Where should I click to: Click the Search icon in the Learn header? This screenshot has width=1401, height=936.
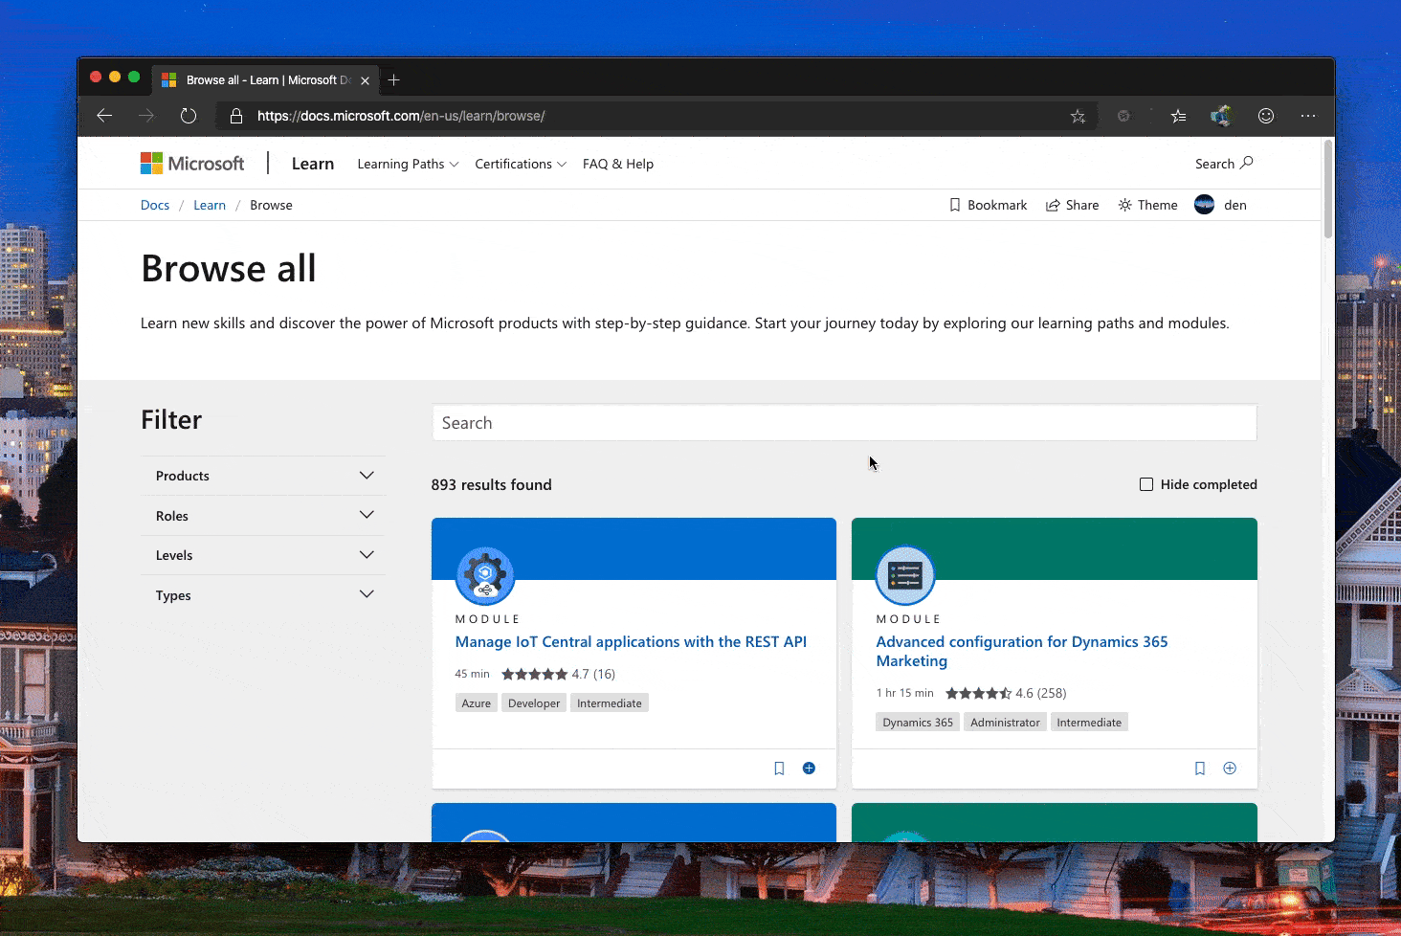(x=1223, y=163)
